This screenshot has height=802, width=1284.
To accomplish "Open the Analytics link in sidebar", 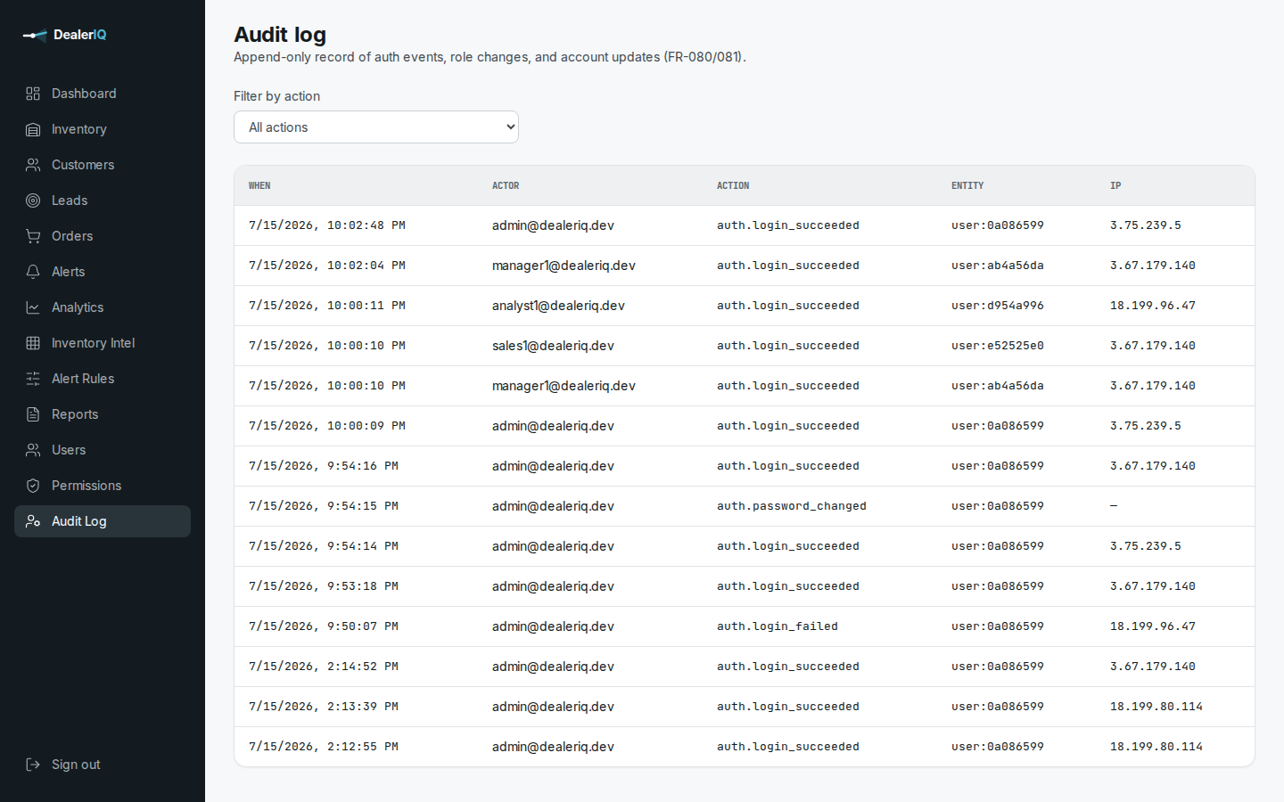I will pos(103,307).
